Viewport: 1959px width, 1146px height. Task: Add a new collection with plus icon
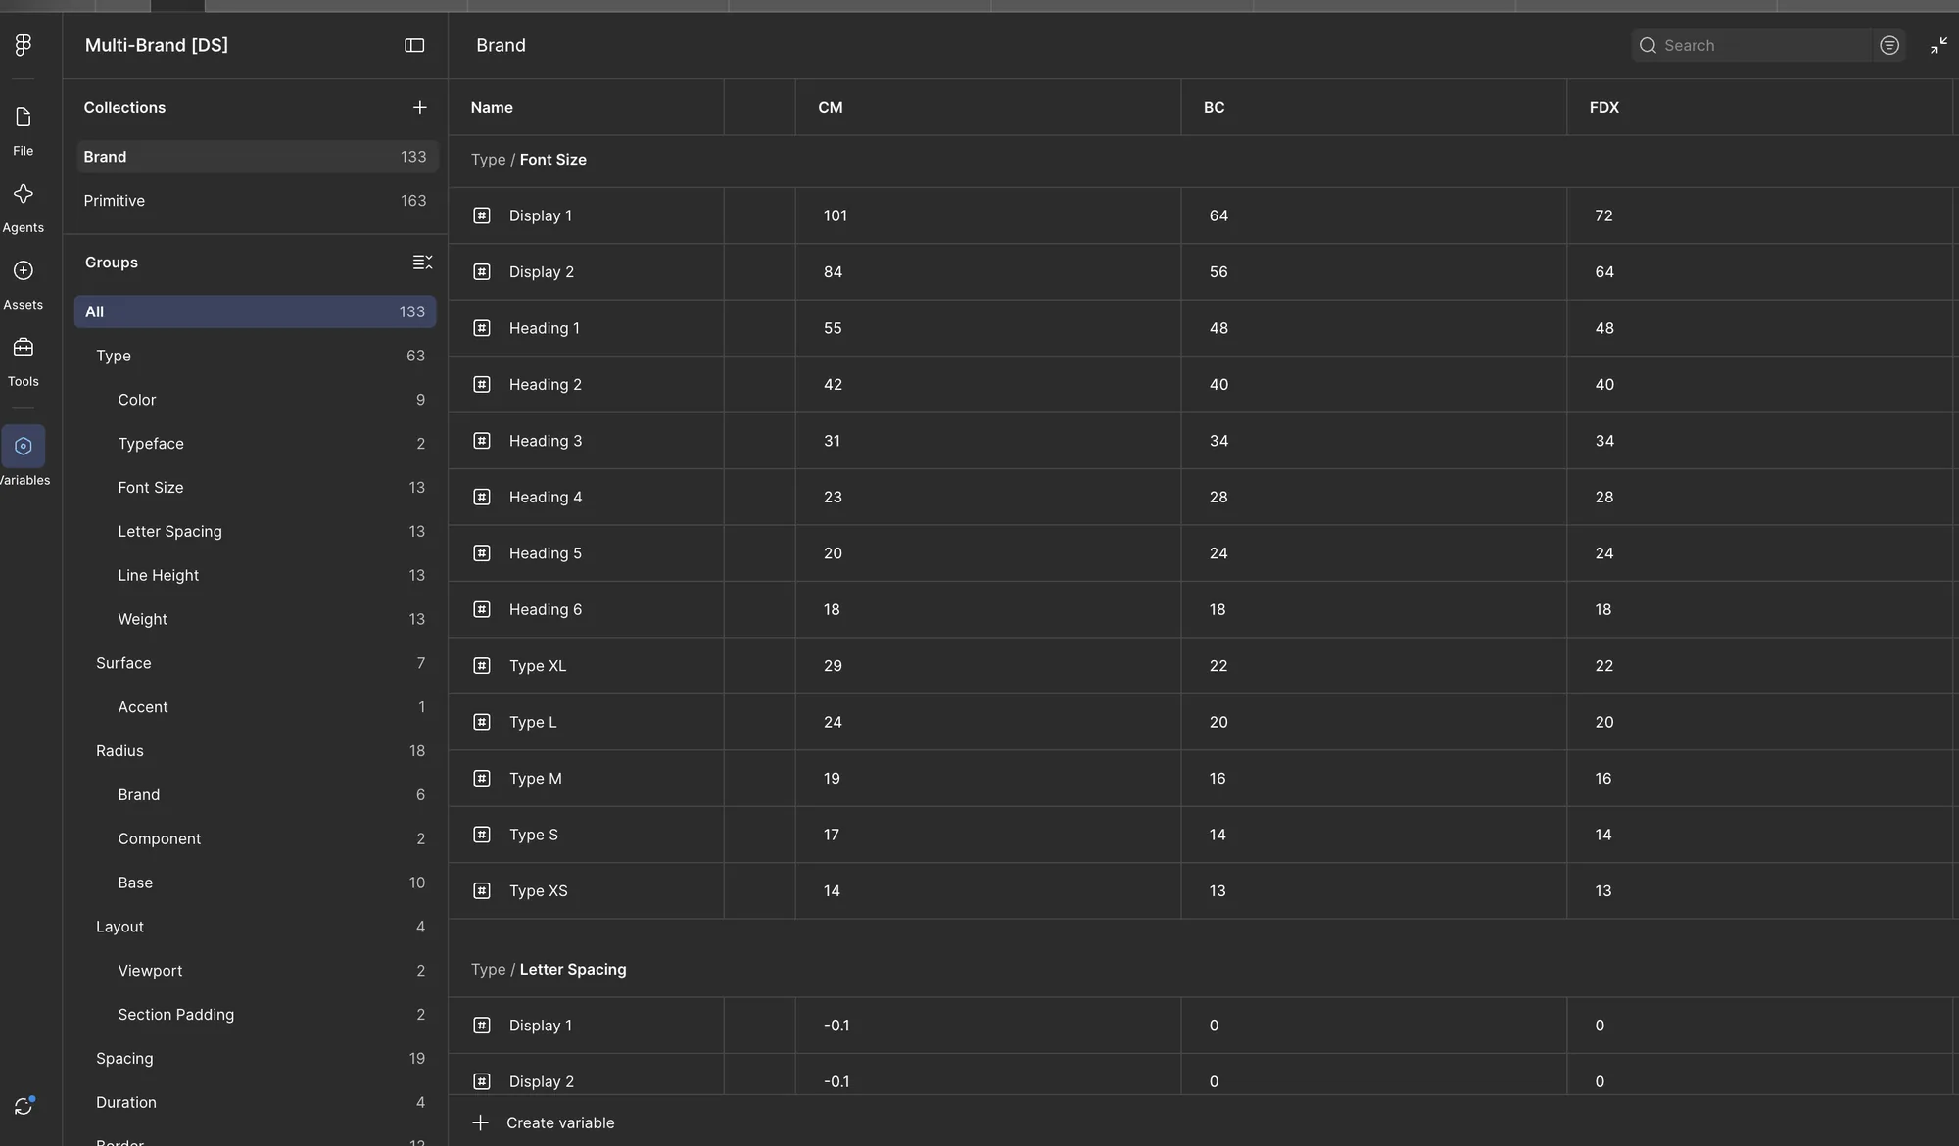(419, 107)
